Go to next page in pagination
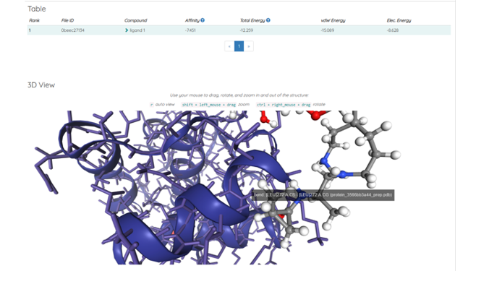Screen dimensions: 489x297 click(249, 46)
